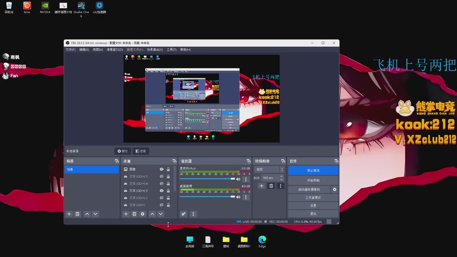Open transition properties three-dot menu
The width and height of the screenshot is (457, 257).
click(x=280, y=186)
